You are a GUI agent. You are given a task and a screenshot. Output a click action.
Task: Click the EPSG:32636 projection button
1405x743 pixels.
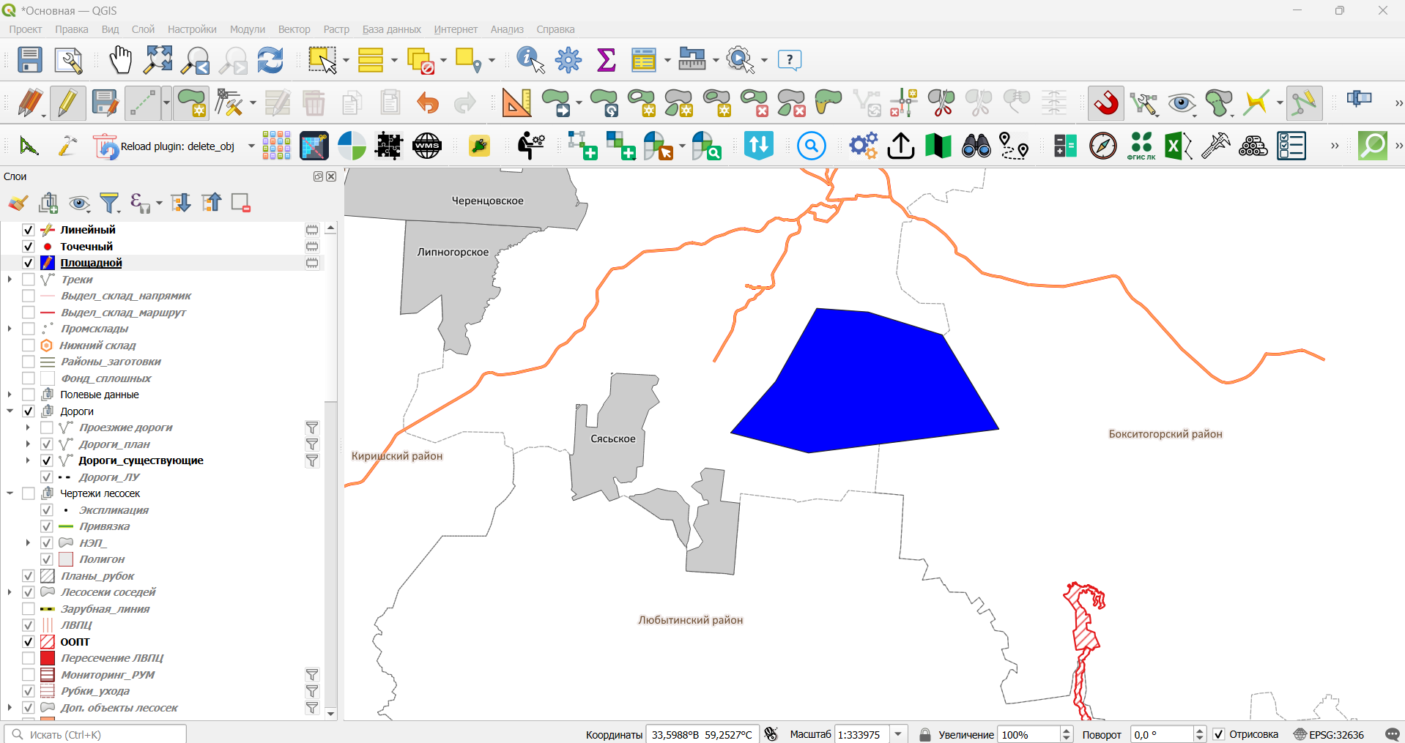[1328, 734]
